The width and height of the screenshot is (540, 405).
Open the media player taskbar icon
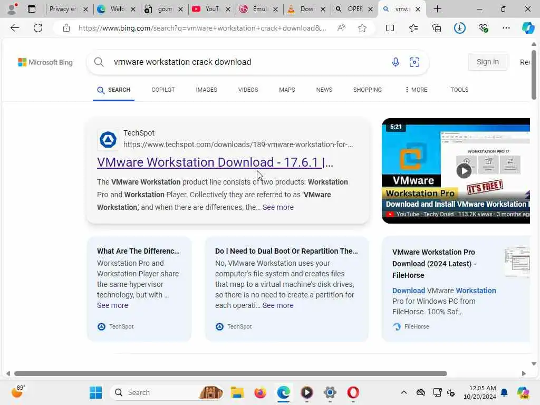click(x=306, y=392)
